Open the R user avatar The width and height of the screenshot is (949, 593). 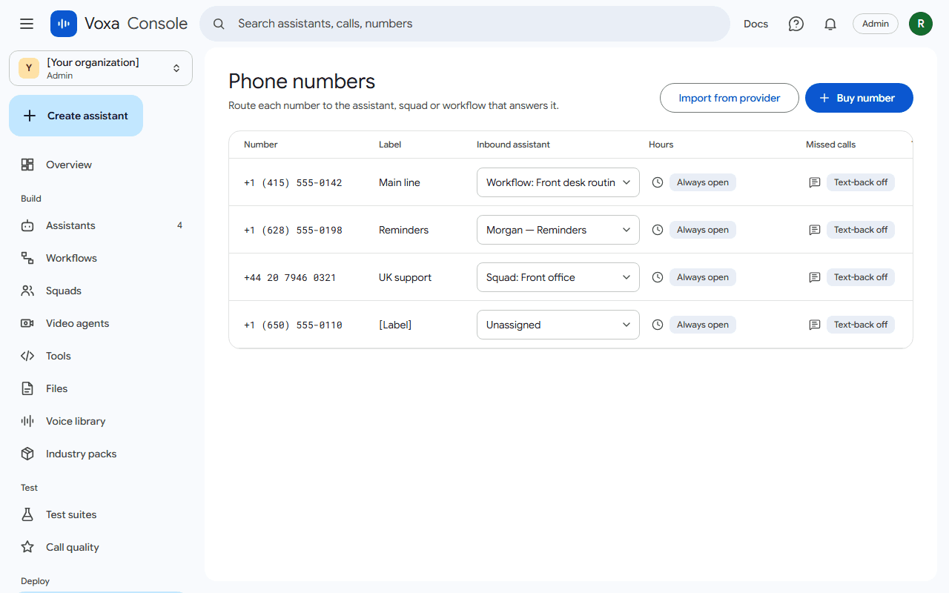click(x=921, y=24)
